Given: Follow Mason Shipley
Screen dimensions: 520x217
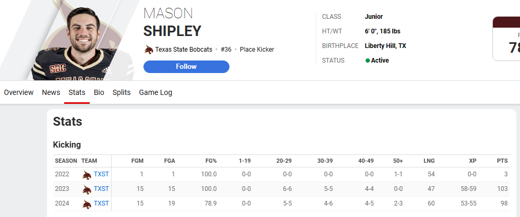Looking at the screenshot, I should (186, 66).
